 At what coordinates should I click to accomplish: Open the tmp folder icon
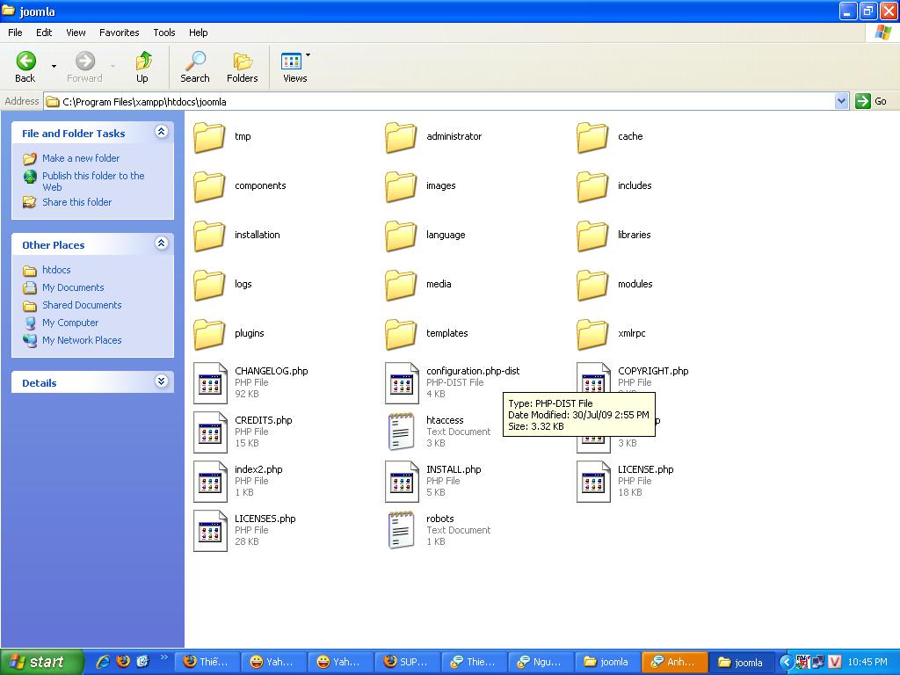(209, 136)
